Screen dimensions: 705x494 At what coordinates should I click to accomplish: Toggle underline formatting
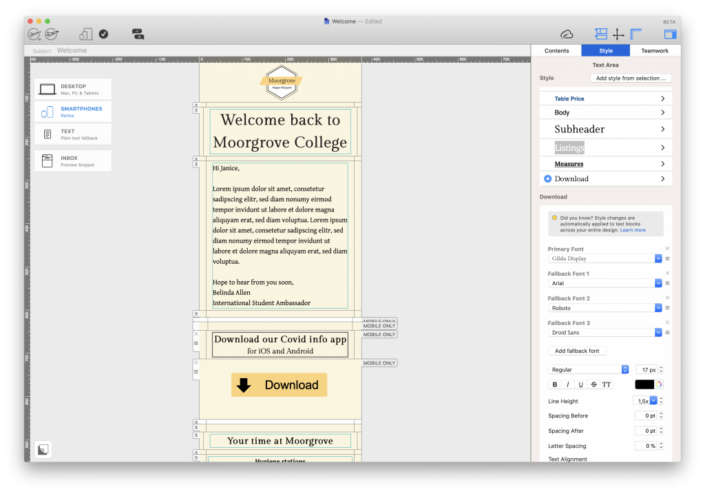pyautogui.click(x=581, y=384)
